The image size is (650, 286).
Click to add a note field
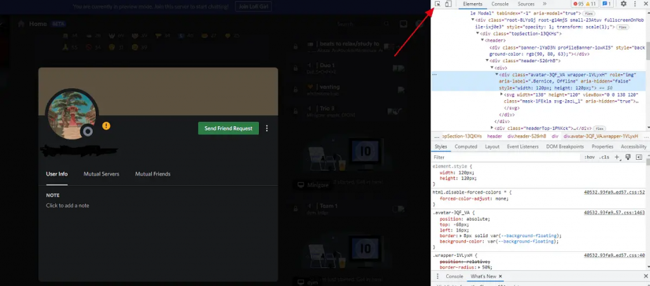67,205
